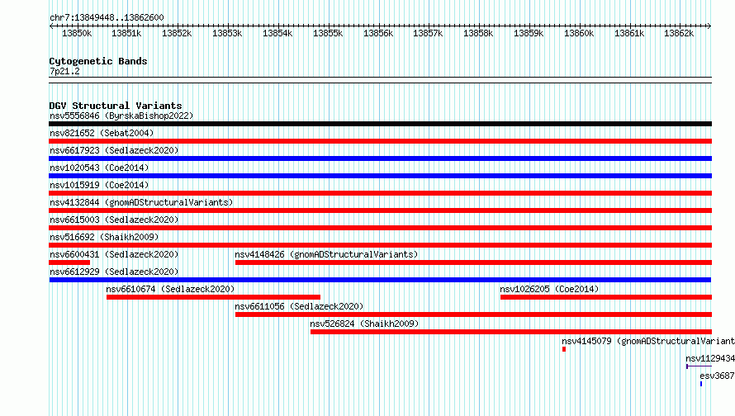Select the blue nsv1020543 variant bar

(x=380, y=176)
